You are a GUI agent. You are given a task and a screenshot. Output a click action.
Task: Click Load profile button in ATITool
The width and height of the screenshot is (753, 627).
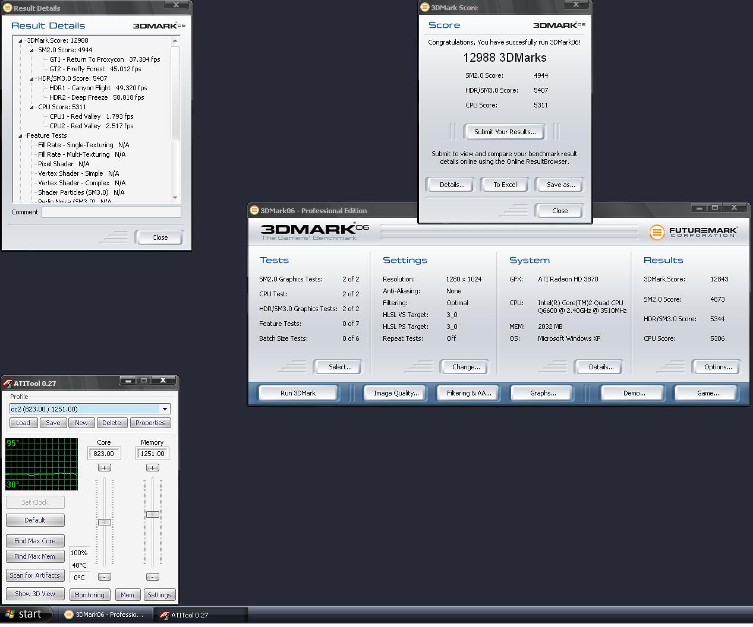click(x=23, y=423)
